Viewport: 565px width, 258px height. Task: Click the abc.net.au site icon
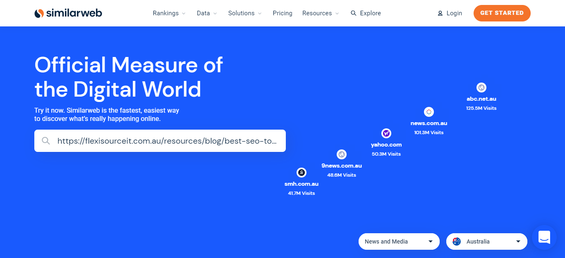[x=481, y=88]
